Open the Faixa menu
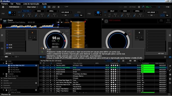Viewport: 172px width, 96px height. tap(18, 4)
